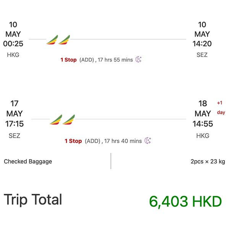Click the 14:20 arrival time
Screen dimensions: 229x229
202,44
